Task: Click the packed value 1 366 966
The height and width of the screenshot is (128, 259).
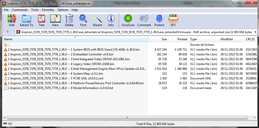Action: tap(181, 69)
